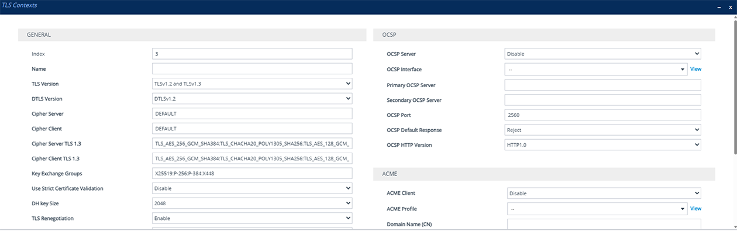Click View link next to OCSP Interface
Viewport: 737px width, 231px height.
695,69
